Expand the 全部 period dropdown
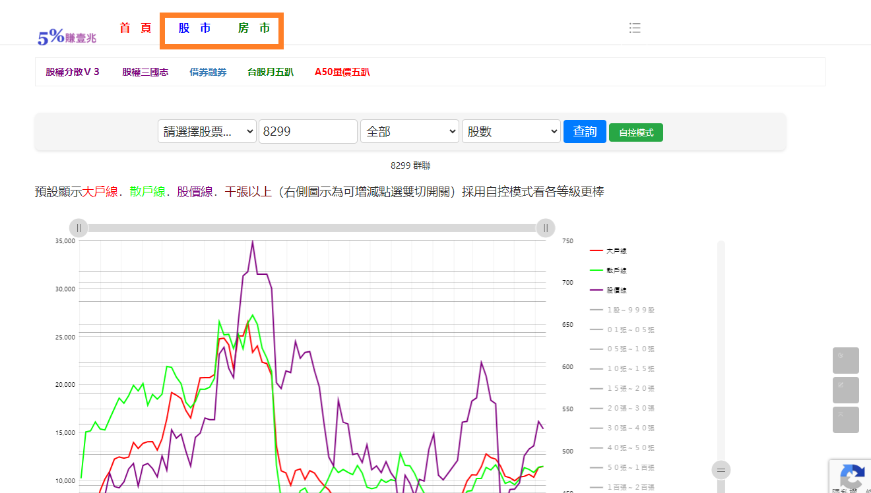 [410, 131]
